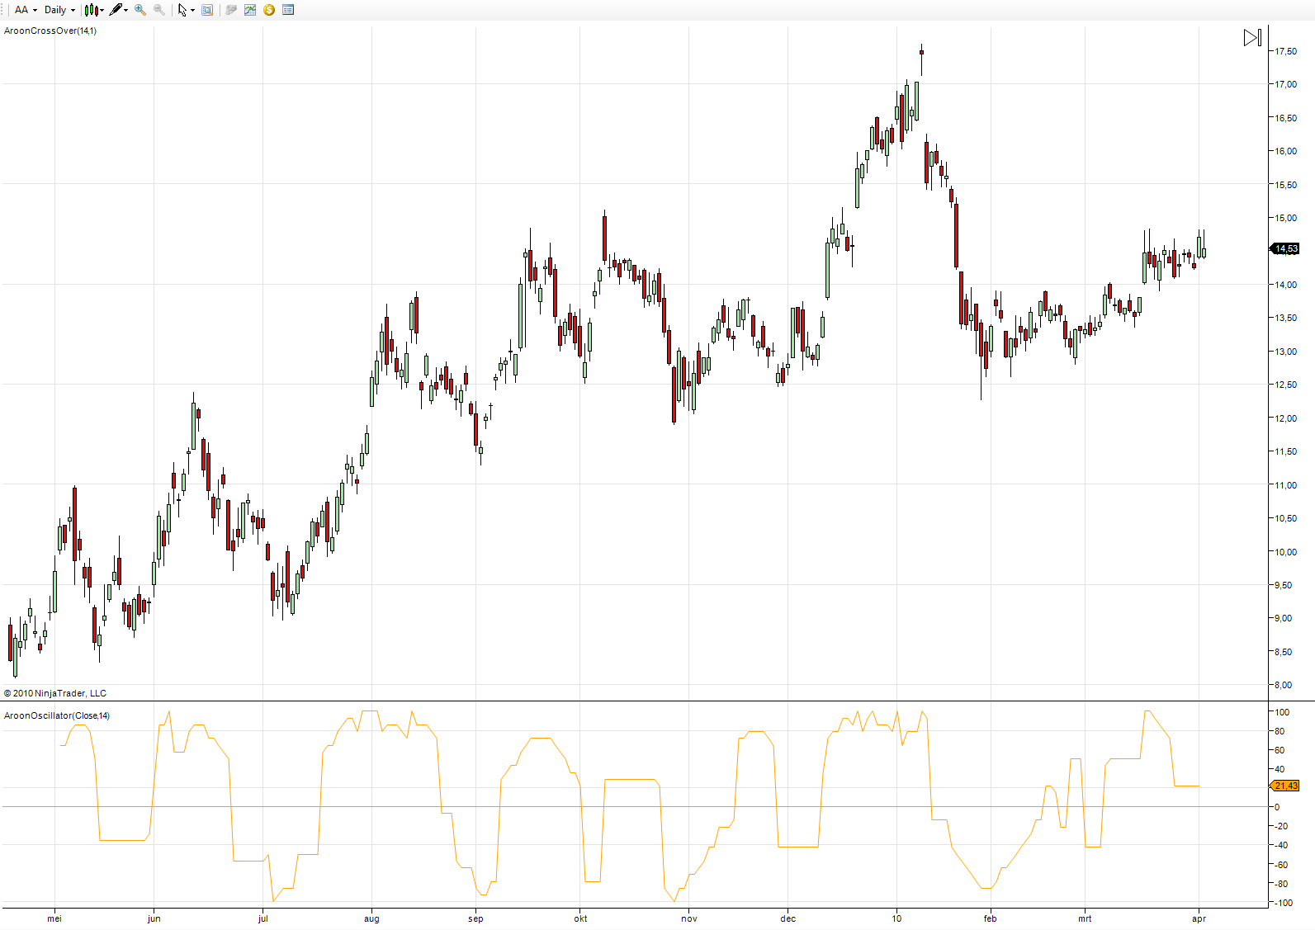Click the feb month label
Image resolution: width=1315 pixels, height=930 pixels.
(991, 918)
